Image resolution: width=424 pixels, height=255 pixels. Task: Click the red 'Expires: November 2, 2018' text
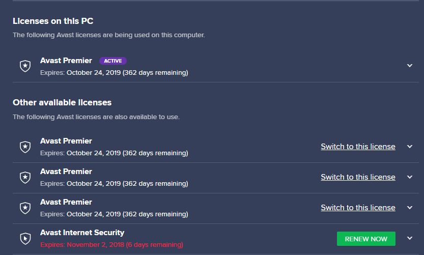(111, 245)
